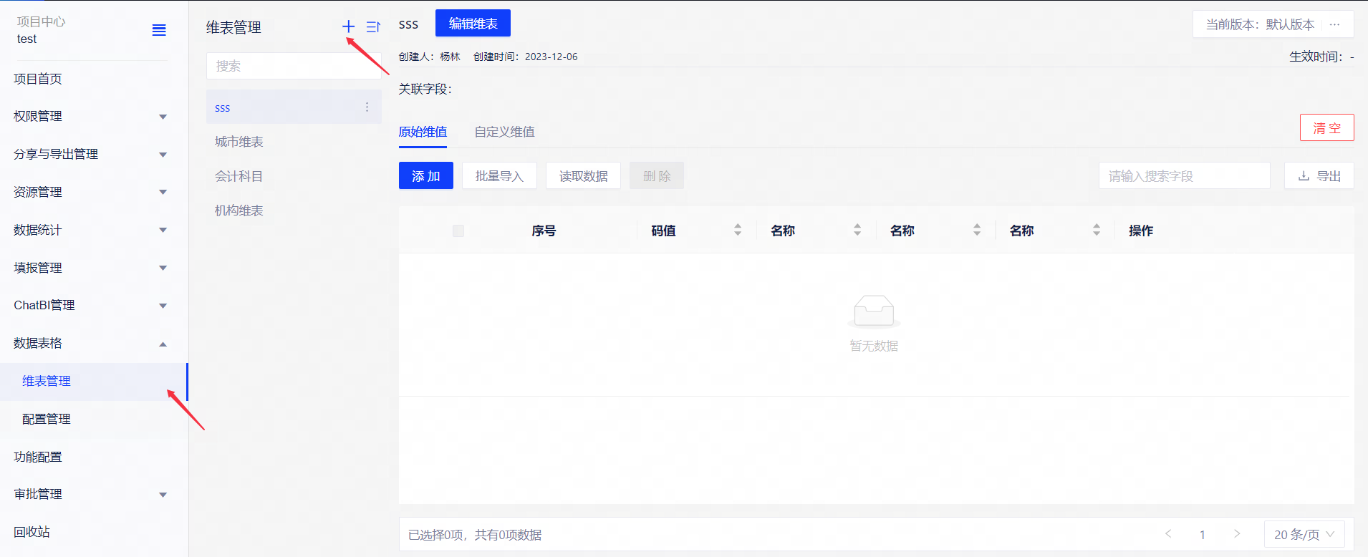Toggle the hamburger sidebar menu icon
This screenshot has width=1368, height=557.
159,30
